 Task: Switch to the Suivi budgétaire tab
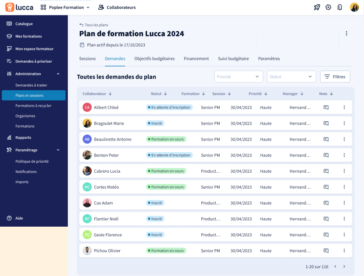233,59
